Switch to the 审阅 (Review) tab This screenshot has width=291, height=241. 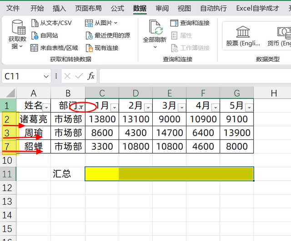pyautogui.click(x=162, y=8)
